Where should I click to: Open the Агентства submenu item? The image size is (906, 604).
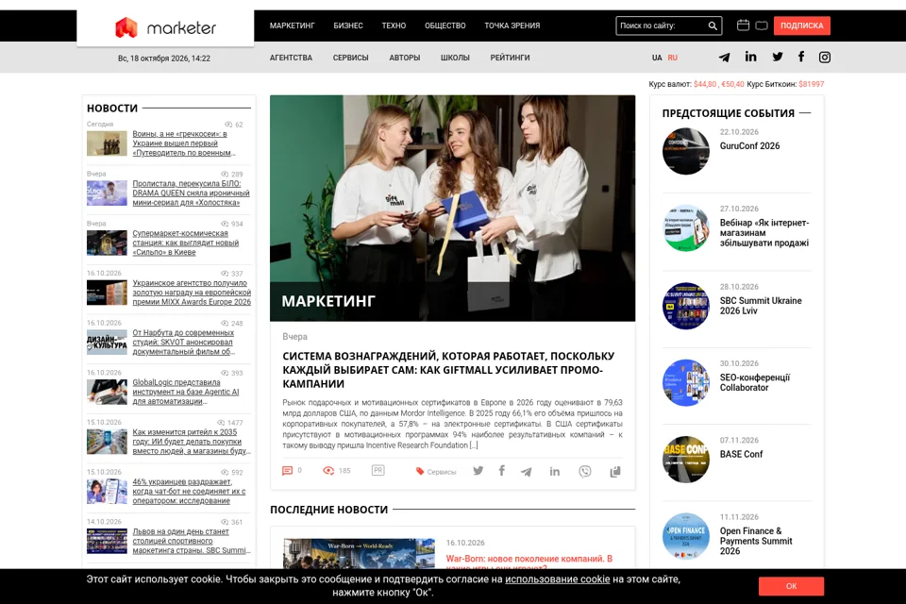point(291,58)
